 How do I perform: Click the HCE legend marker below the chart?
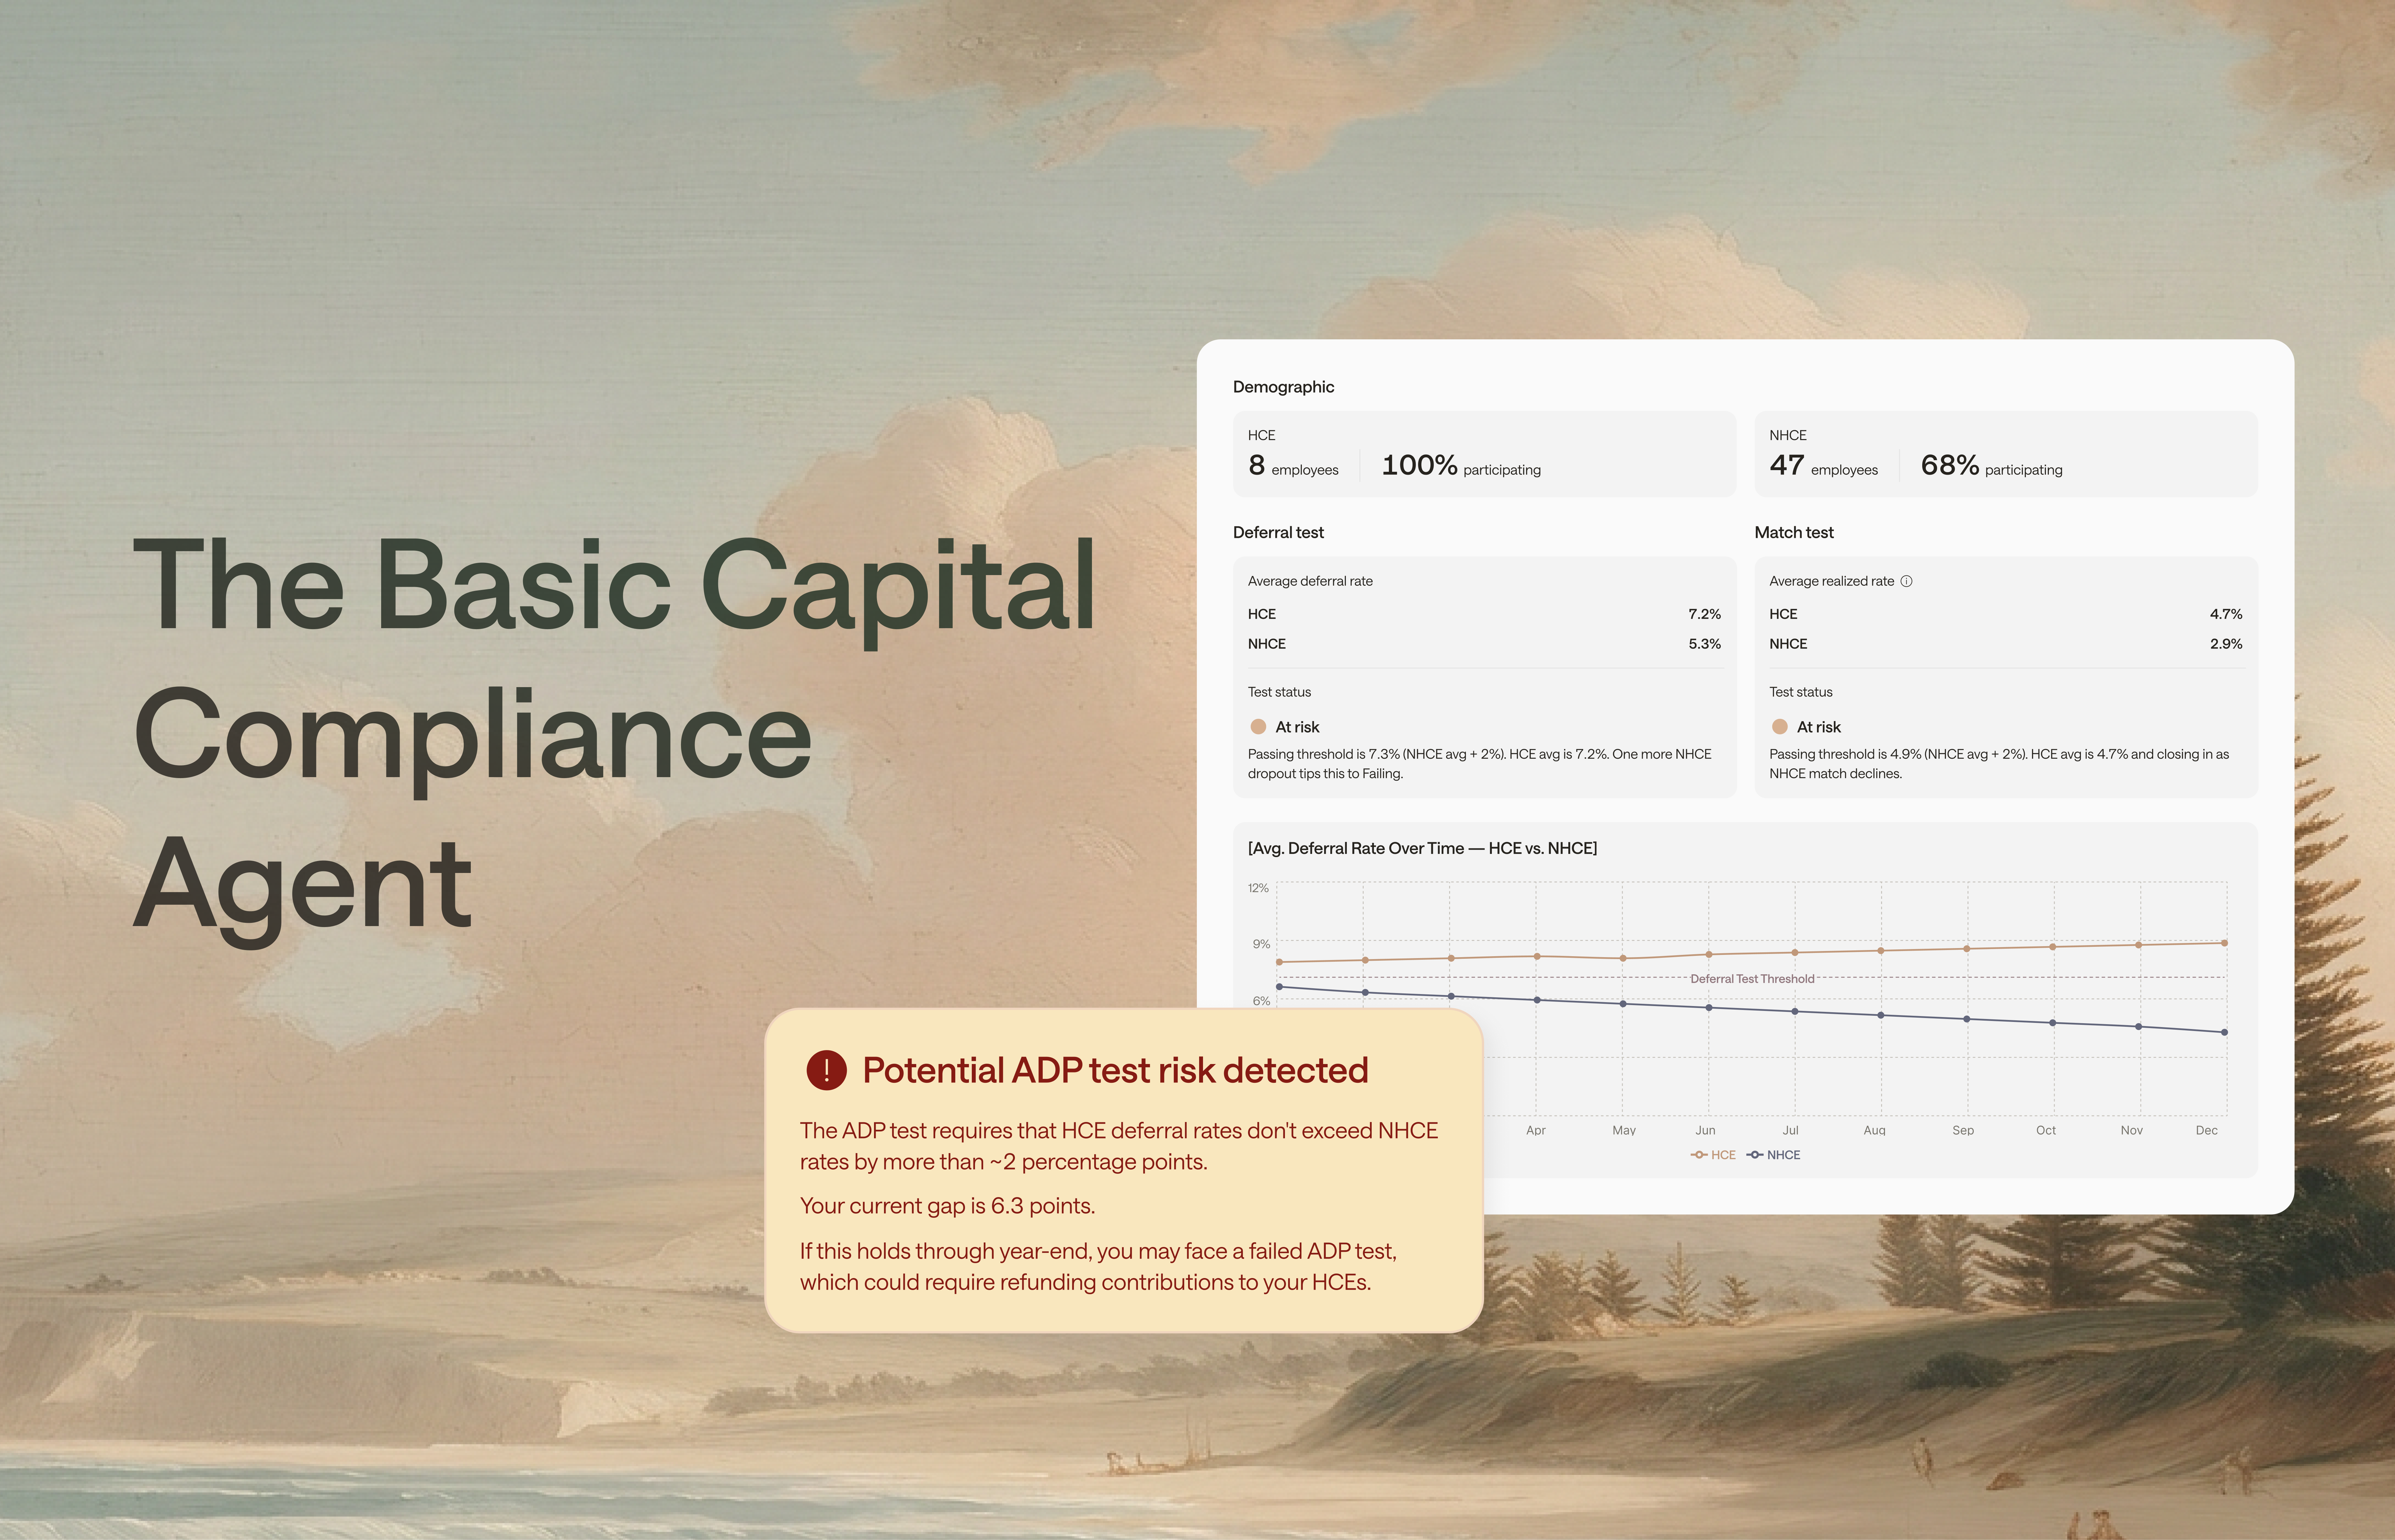[1699, 1155]
